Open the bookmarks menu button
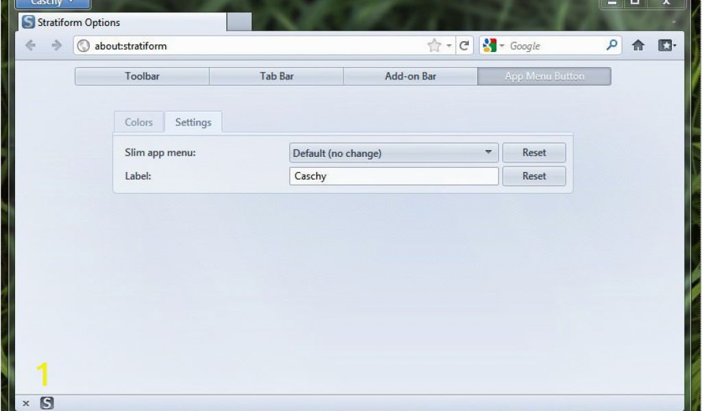 (666, 45)
